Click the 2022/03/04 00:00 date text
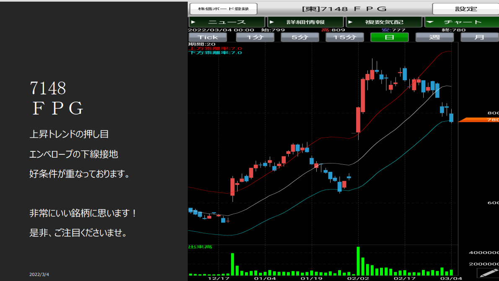This screenshot has width=499, height=281. point(221,30)
